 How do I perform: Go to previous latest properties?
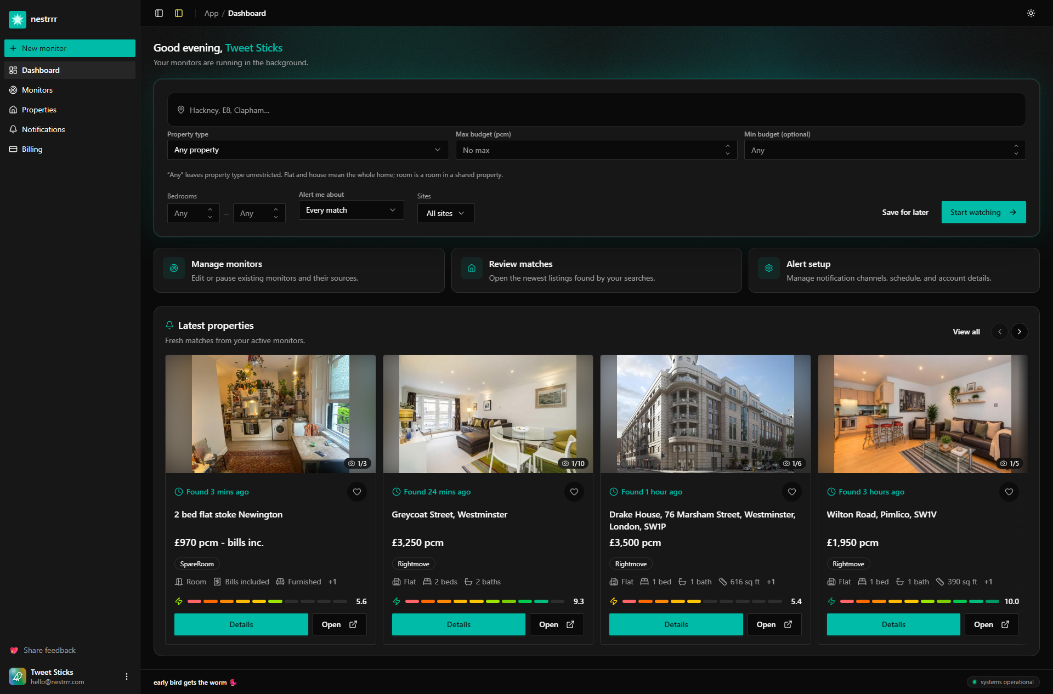[x=1000, y=332]
